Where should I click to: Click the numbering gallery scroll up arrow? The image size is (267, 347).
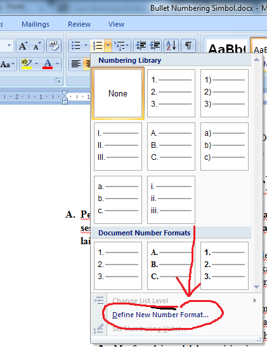click(257, 60)
